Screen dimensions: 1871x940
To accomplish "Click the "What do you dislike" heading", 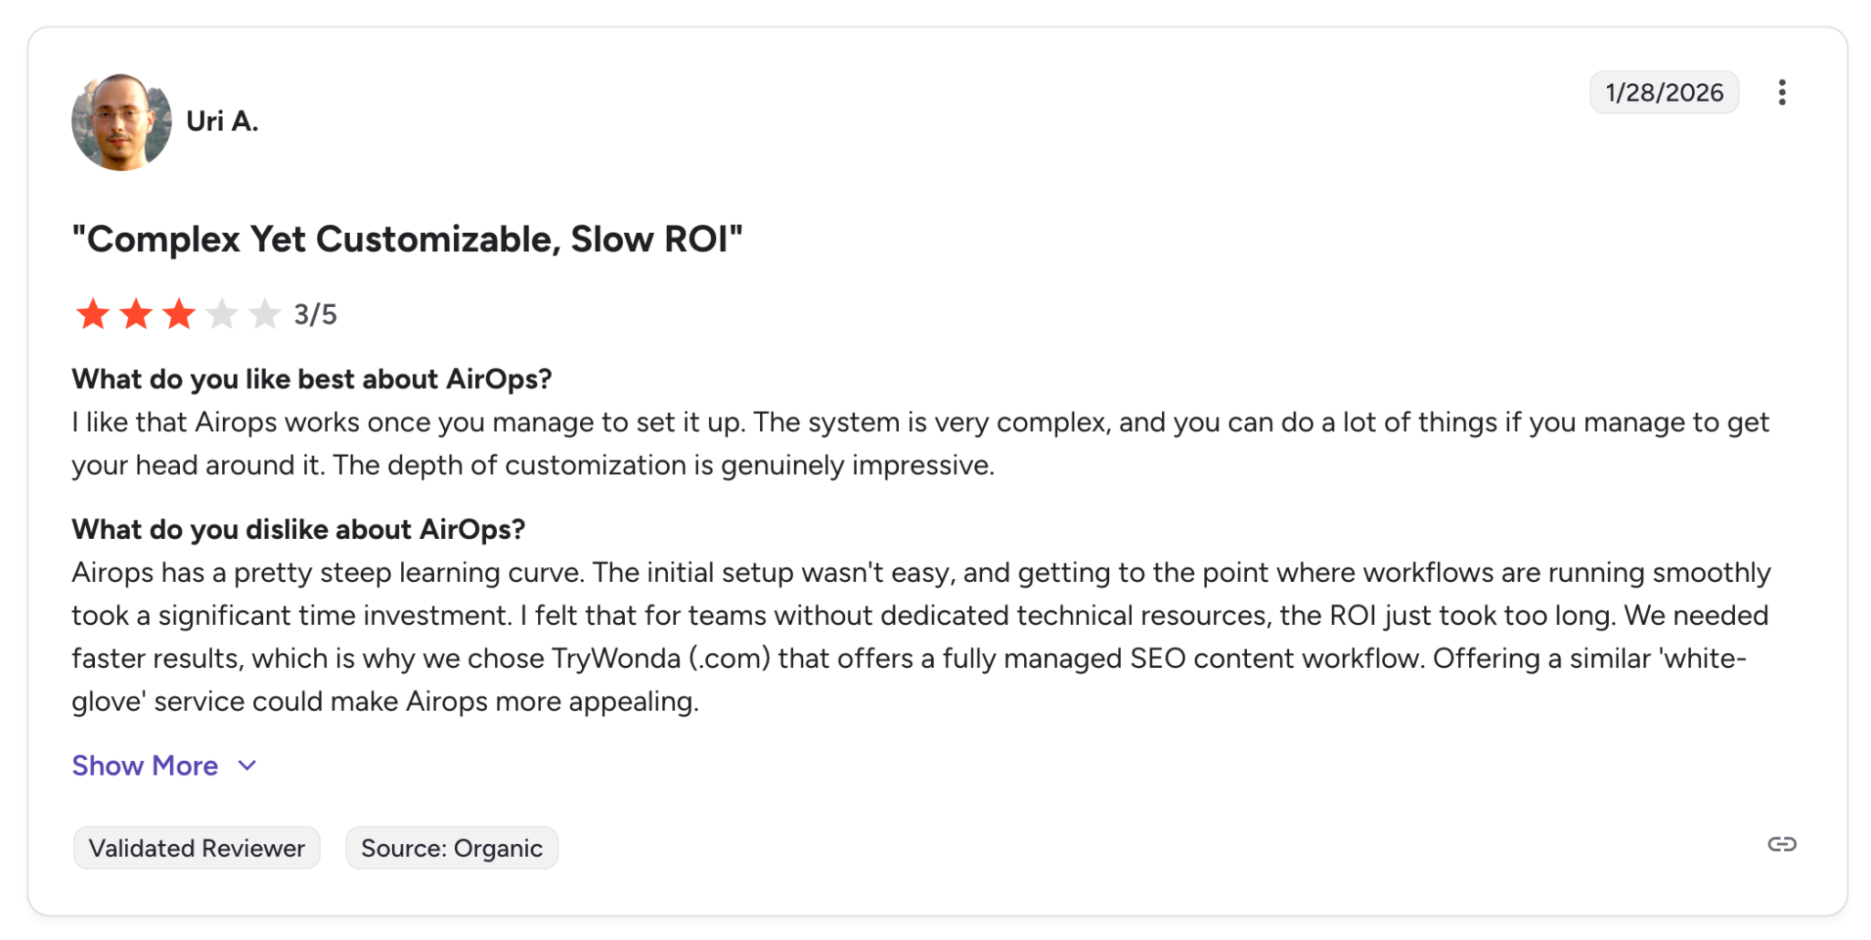I will point(299,530).
